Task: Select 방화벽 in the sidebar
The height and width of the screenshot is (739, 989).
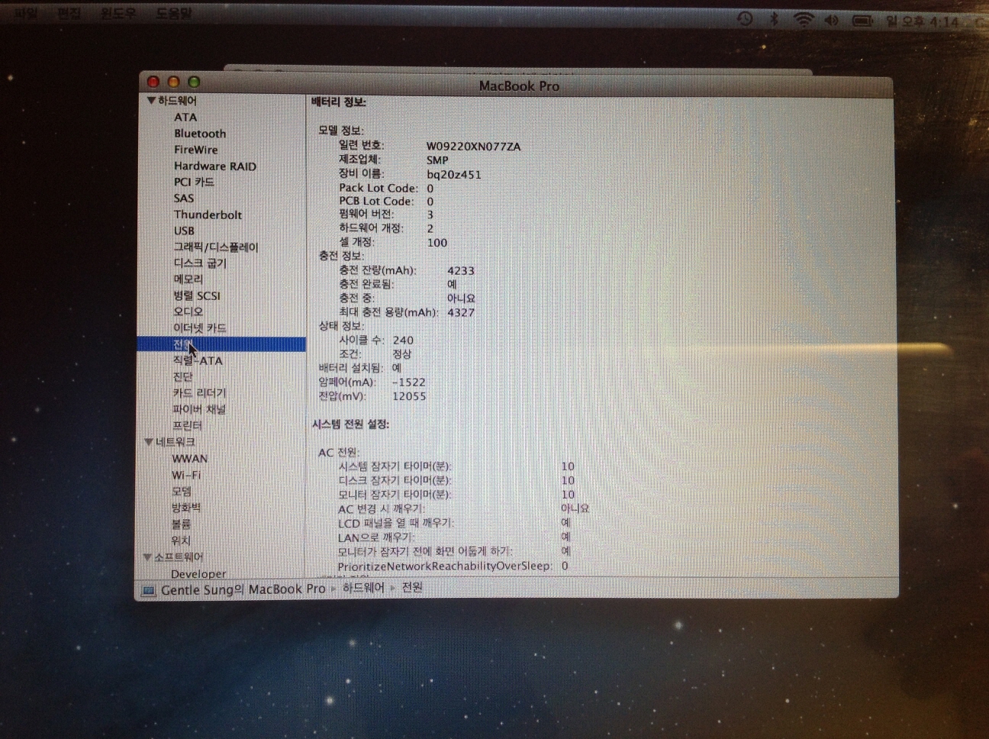Action: 186,508
